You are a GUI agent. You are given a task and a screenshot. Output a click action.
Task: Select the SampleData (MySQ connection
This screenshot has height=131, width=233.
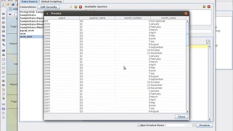(x=32, y=27)
